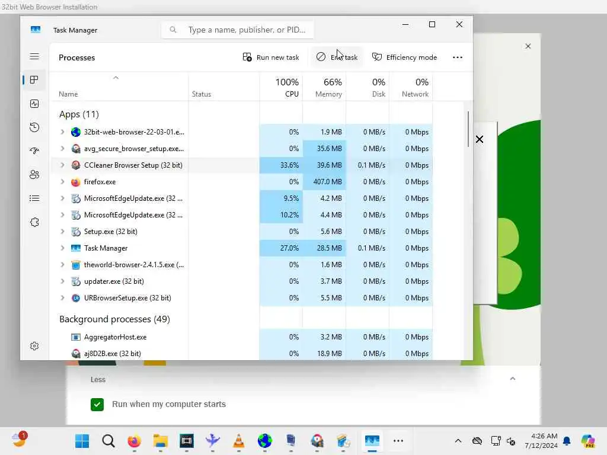Click the avg_secure_browser_setup process icon
The image size is (607, 455).
pos(76,149)
